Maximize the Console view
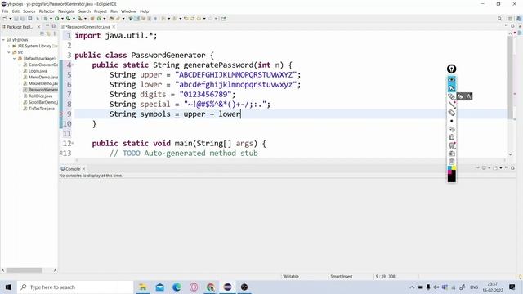This screenshot has width=523, height=294. [512, 168]
